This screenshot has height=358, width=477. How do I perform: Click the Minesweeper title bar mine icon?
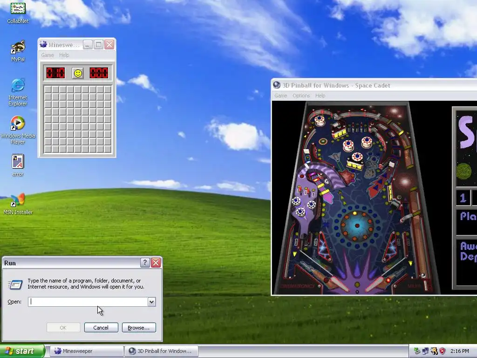[x=43, y=45]
